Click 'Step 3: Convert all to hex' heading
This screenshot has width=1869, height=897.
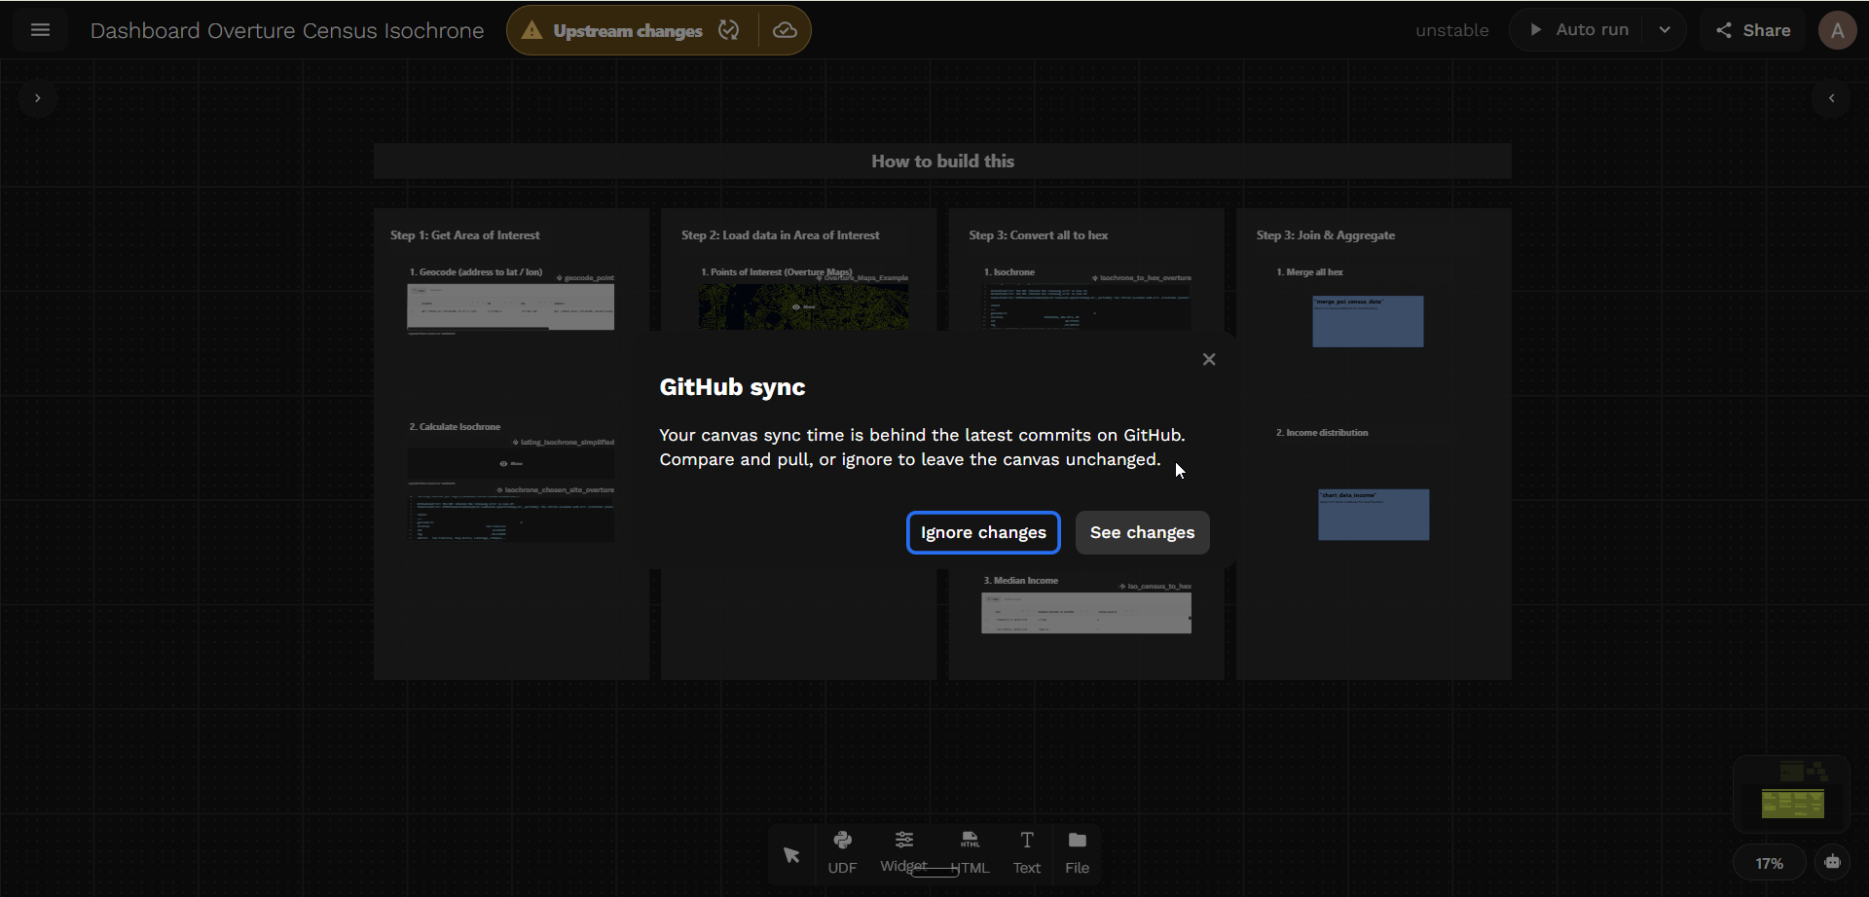tap(1038, 235)
